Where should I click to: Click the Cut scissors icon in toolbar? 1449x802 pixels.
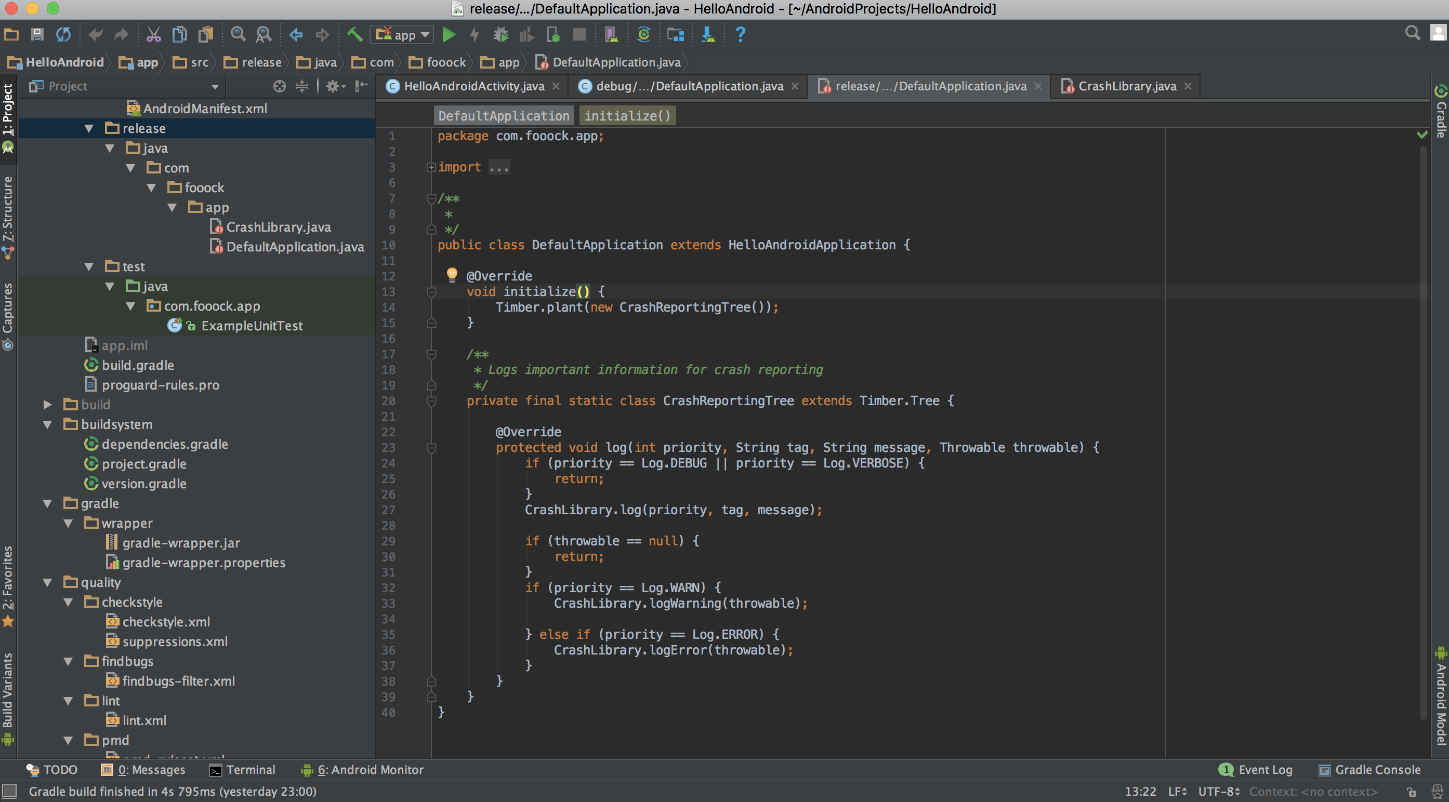click(153, 35)
